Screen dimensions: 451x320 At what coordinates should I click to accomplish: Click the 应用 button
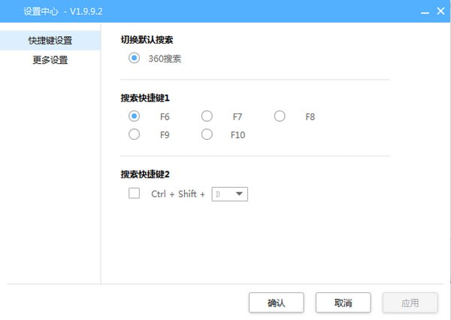click(x=410, y=303)
